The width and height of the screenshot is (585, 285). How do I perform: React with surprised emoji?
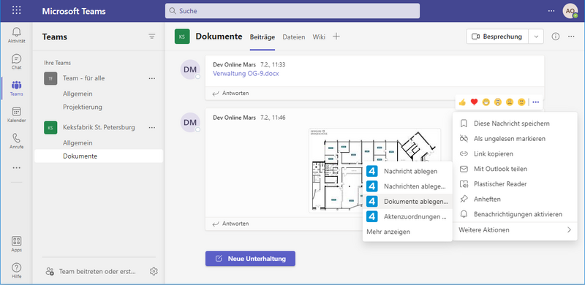coord(498,102)
